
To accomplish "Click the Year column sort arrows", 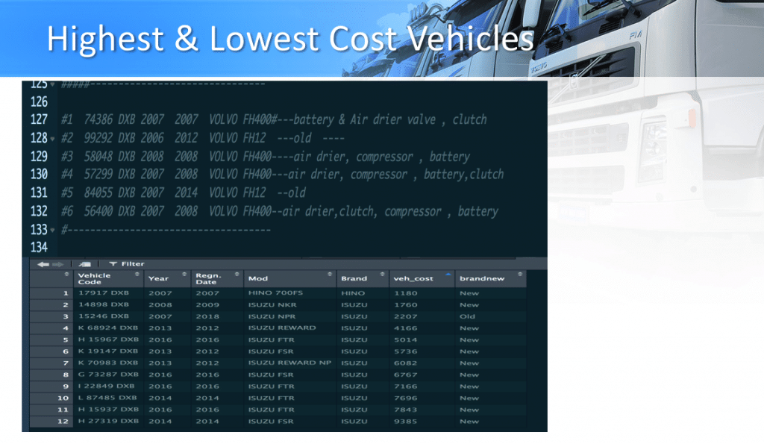I will point(184,275).
